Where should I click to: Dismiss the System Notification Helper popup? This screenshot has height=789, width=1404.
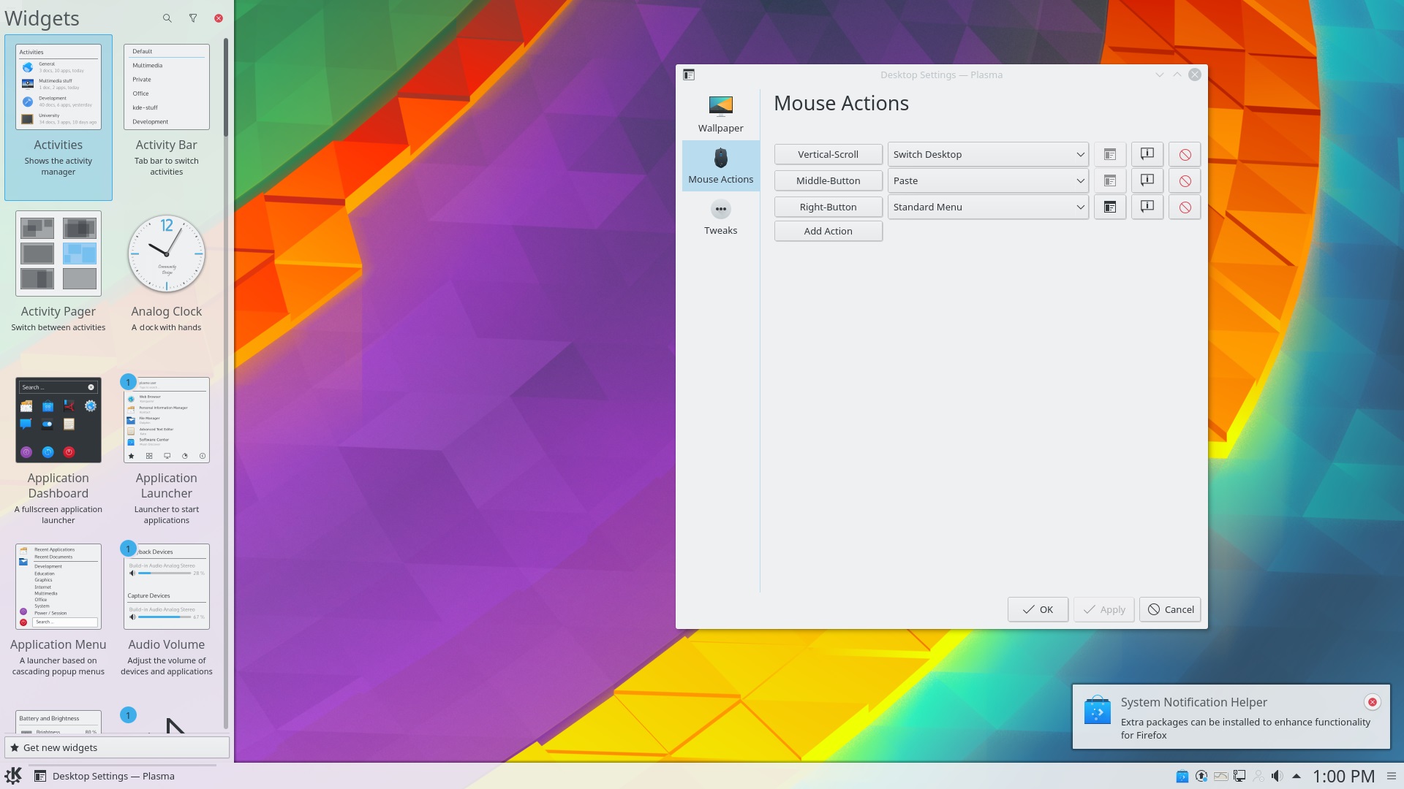[x=1370, y=701]
